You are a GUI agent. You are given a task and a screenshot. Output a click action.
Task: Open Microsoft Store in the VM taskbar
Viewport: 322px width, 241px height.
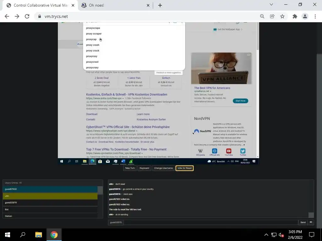pos(100,161)
